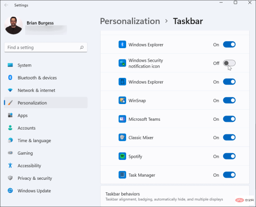
Task: Go to Accessibility settings
Action: (46, 166)
